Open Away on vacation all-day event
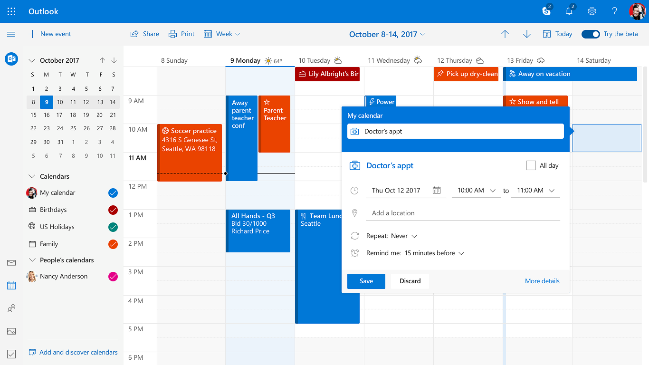The image size is (649, 365). point(570,74)
